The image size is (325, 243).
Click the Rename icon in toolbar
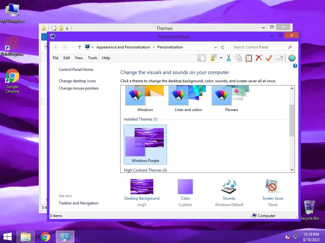click(x=279, y=58)
